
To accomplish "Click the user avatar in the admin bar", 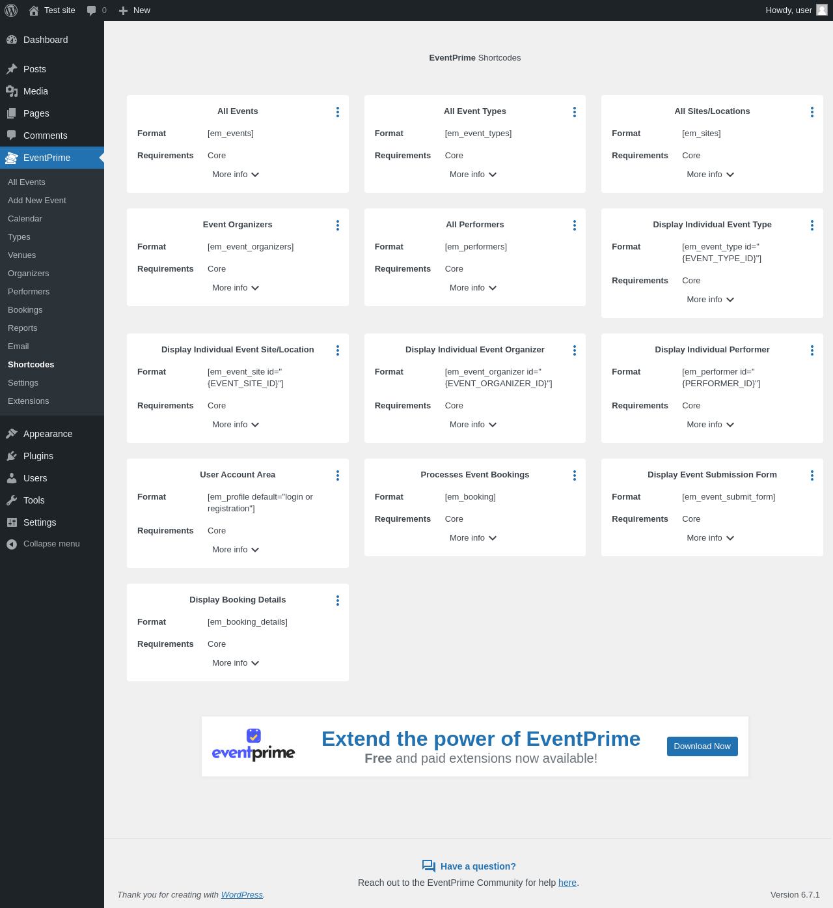I will (822, 10).
